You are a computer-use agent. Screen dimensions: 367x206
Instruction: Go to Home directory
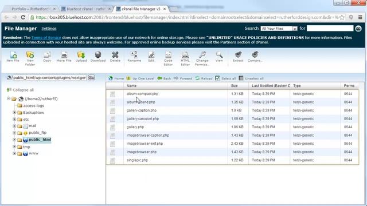tap(116, 78)
